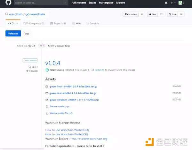Download gwan-mac-amd64-1.0.4 tar.gz
The image size is (192, 150).
point(73,93)
